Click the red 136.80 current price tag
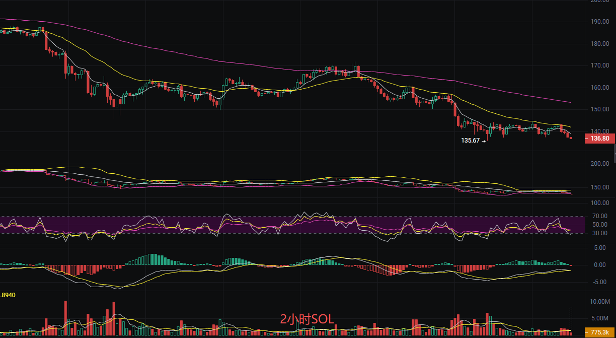Image resolution: width=616 pixels, height=338 pixels. tap(599, 139)
